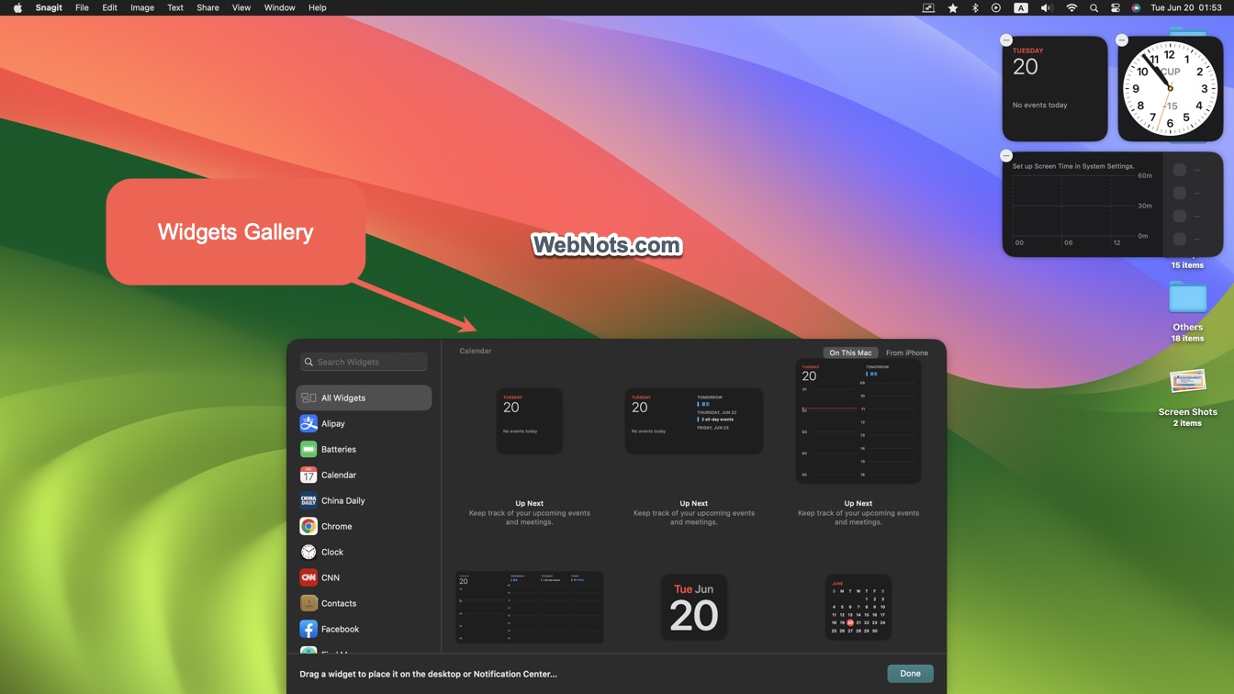Screen dimensions: 1234x694
Task: Select the Facebook icon in sidebar
Action: coord(308,629)
